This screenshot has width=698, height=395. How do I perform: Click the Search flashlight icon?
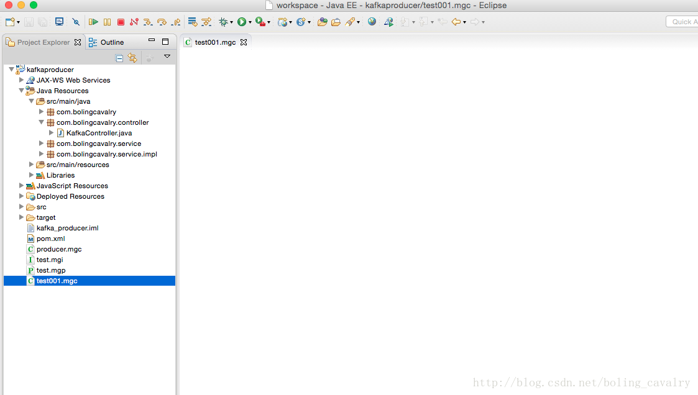pos(351,22)
